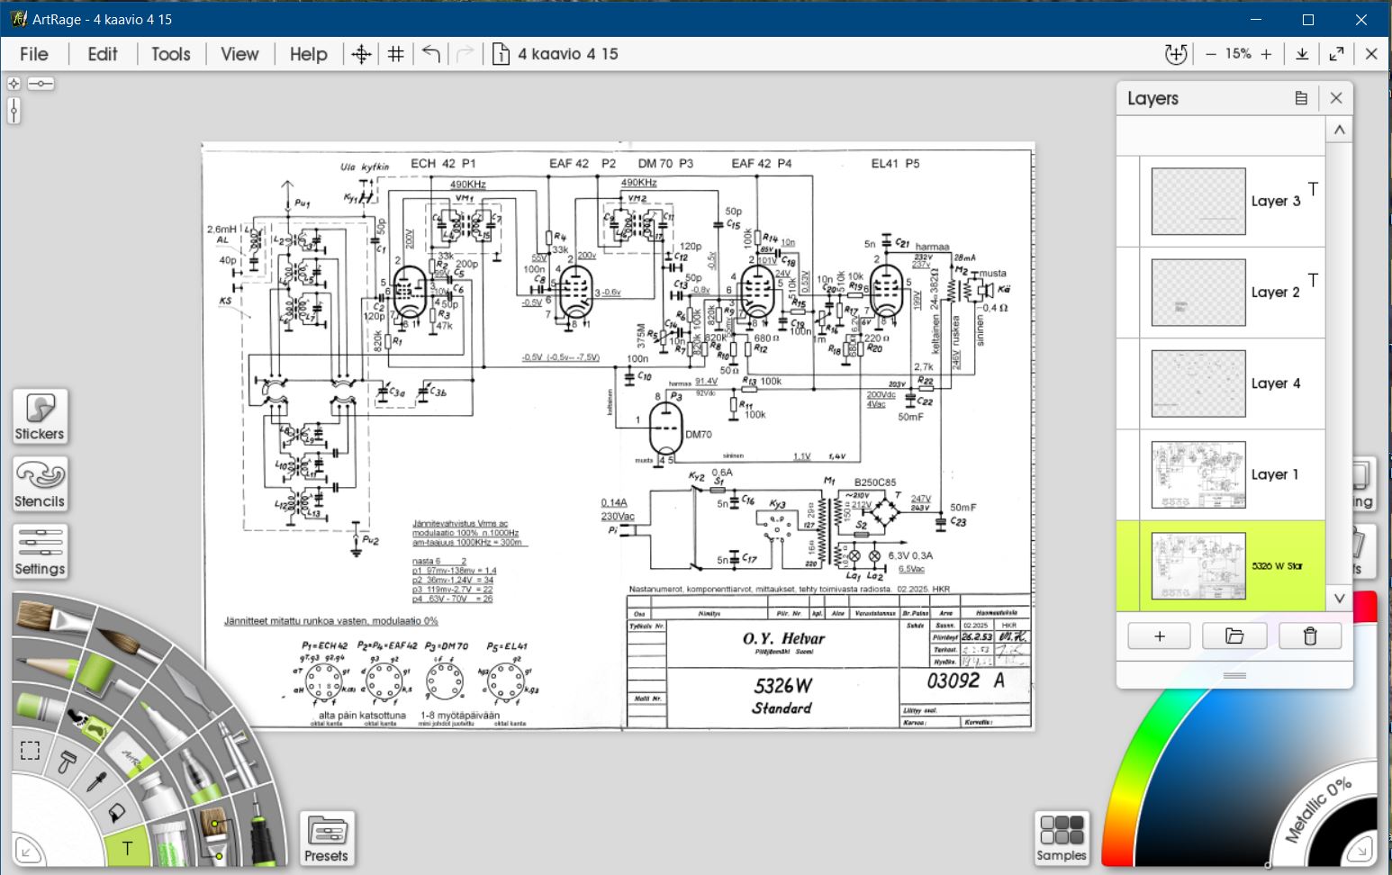Click the layer group folder button
The height and width of the screenshot is (875, 1392).
tap(1234, 636)
